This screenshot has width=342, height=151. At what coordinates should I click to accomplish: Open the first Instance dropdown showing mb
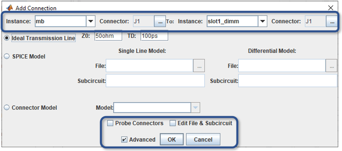91,22
